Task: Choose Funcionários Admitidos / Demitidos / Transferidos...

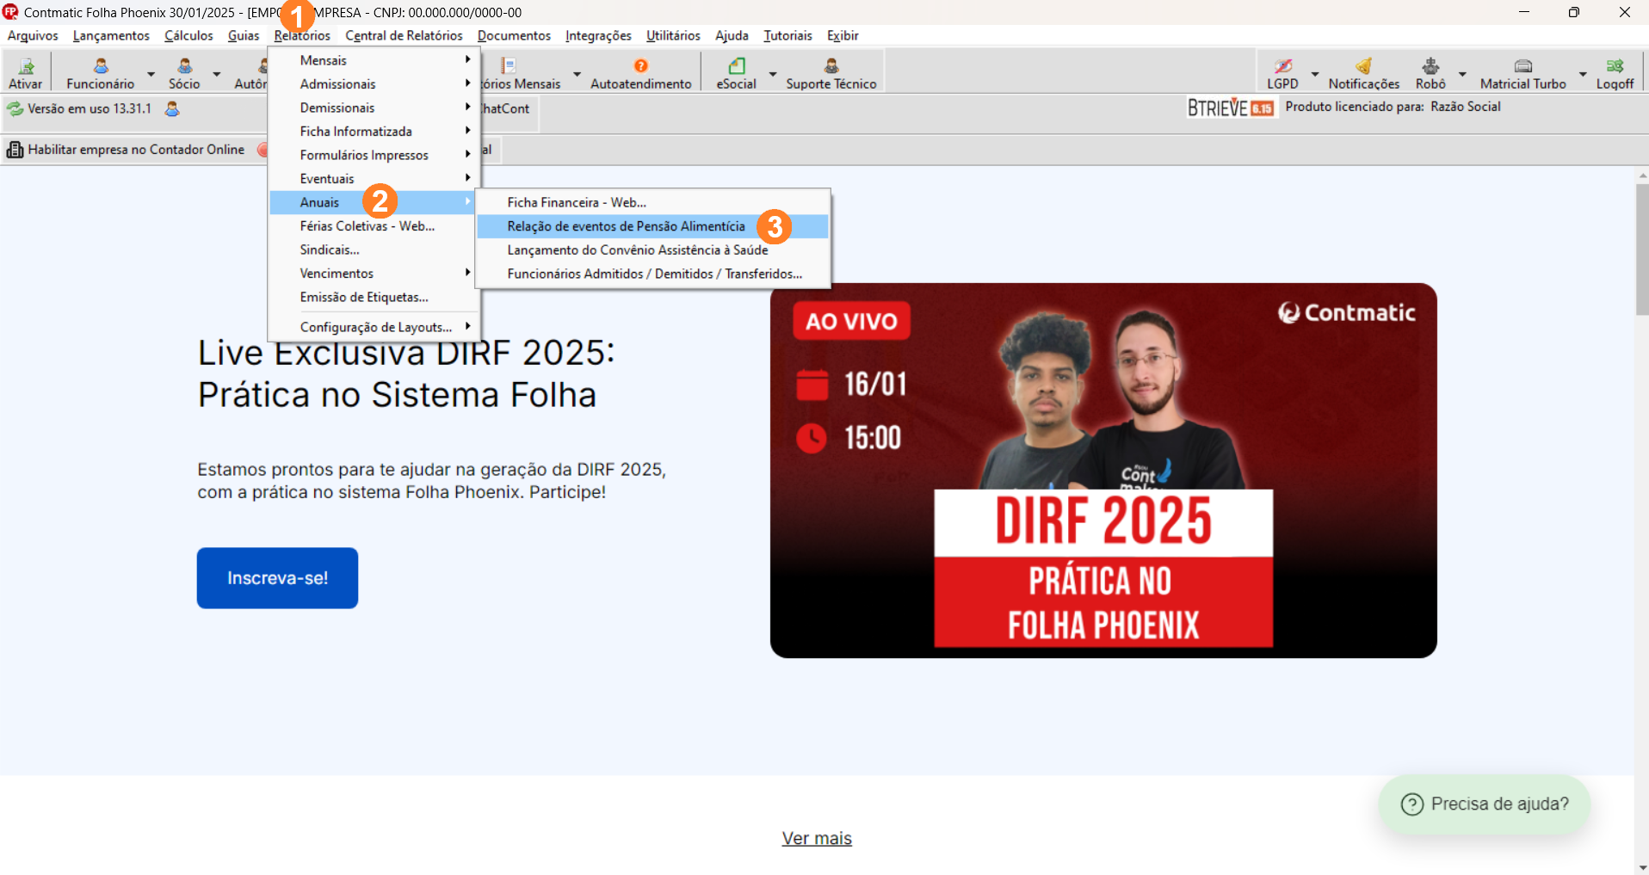Action: [653, 274]
